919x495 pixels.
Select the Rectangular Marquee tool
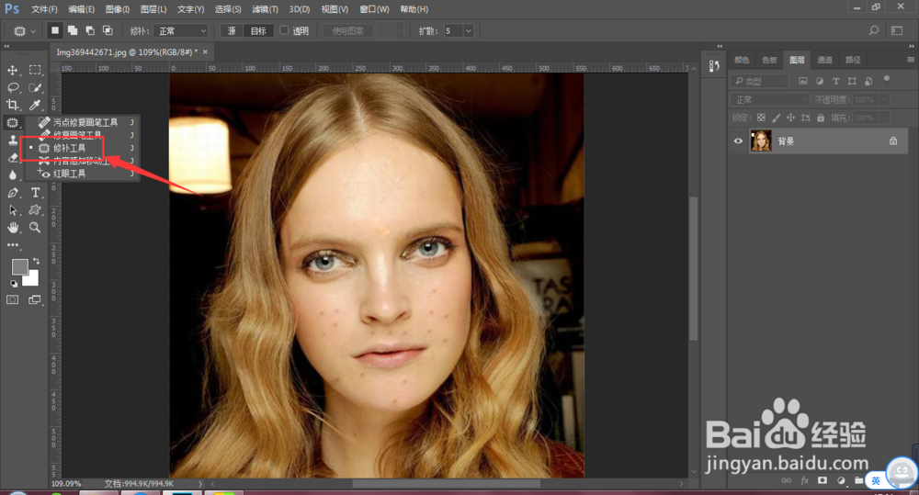35,70
